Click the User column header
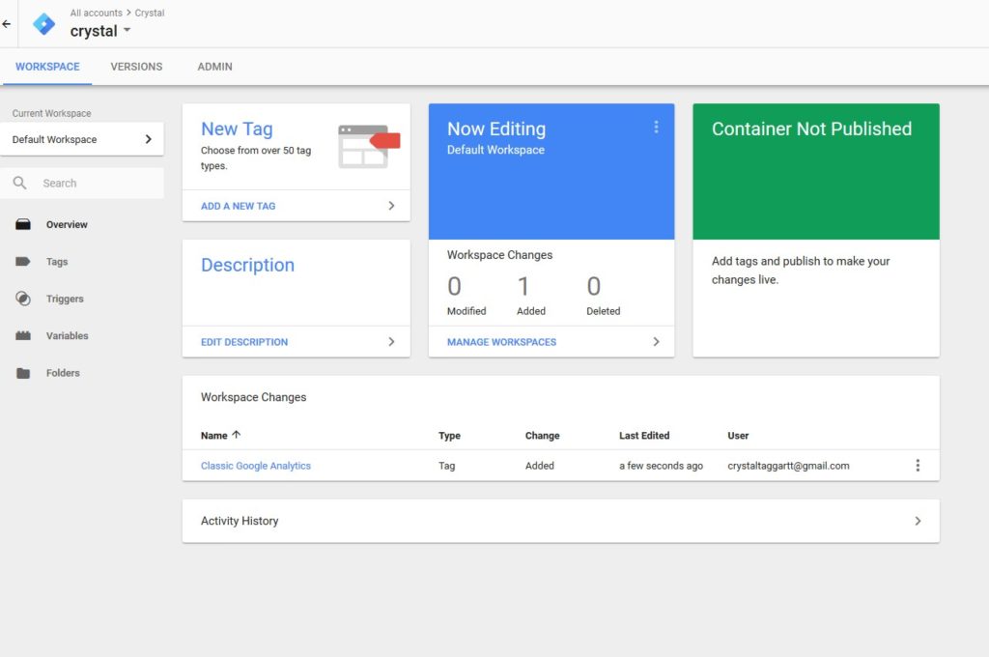989x657 pixels. (738, 436)
